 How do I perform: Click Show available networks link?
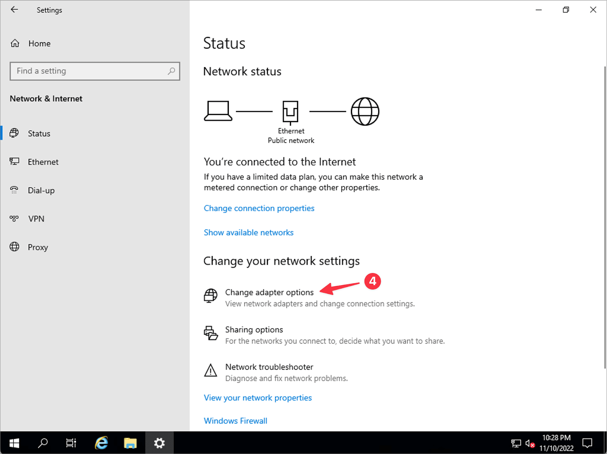click(x=248, y=232)
